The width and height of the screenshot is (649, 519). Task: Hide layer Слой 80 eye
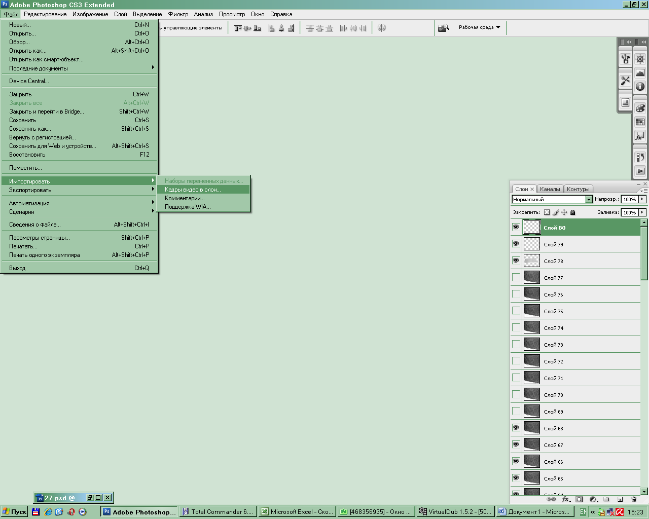pos(516,227)
